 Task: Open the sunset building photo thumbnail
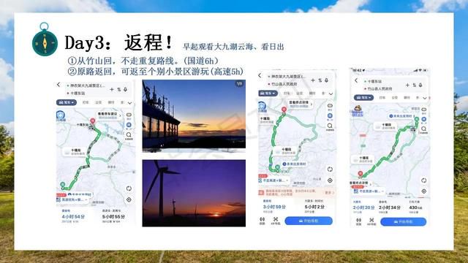click(x=194, y=115)
